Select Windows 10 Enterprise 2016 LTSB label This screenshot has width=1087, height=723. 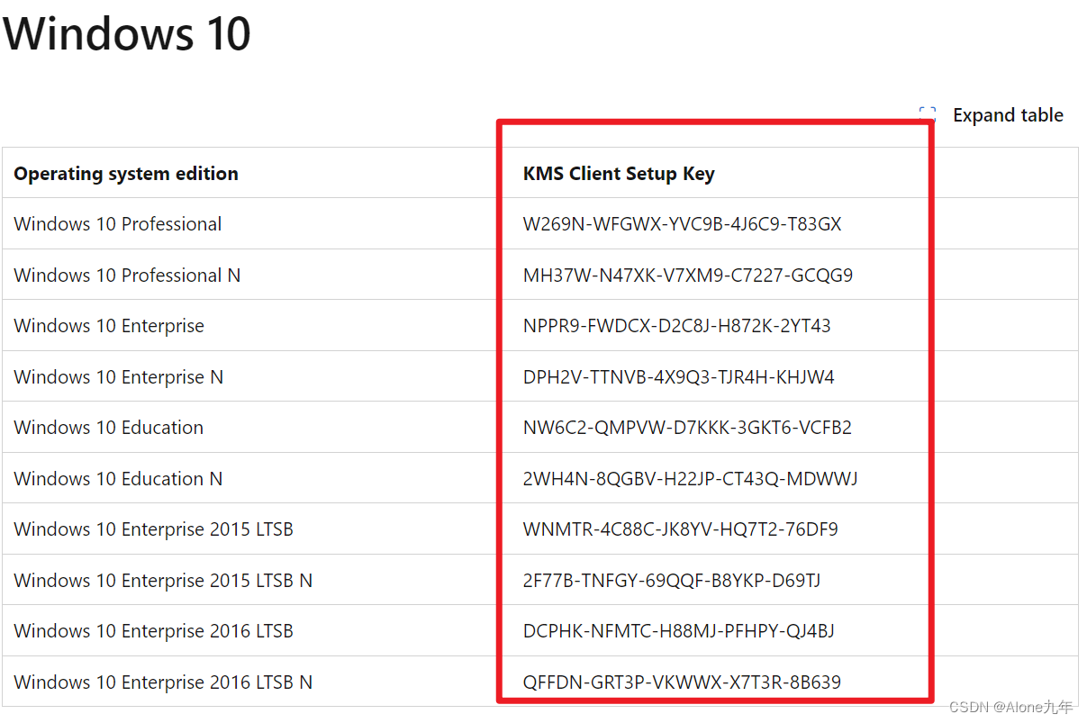coord(154,631)
